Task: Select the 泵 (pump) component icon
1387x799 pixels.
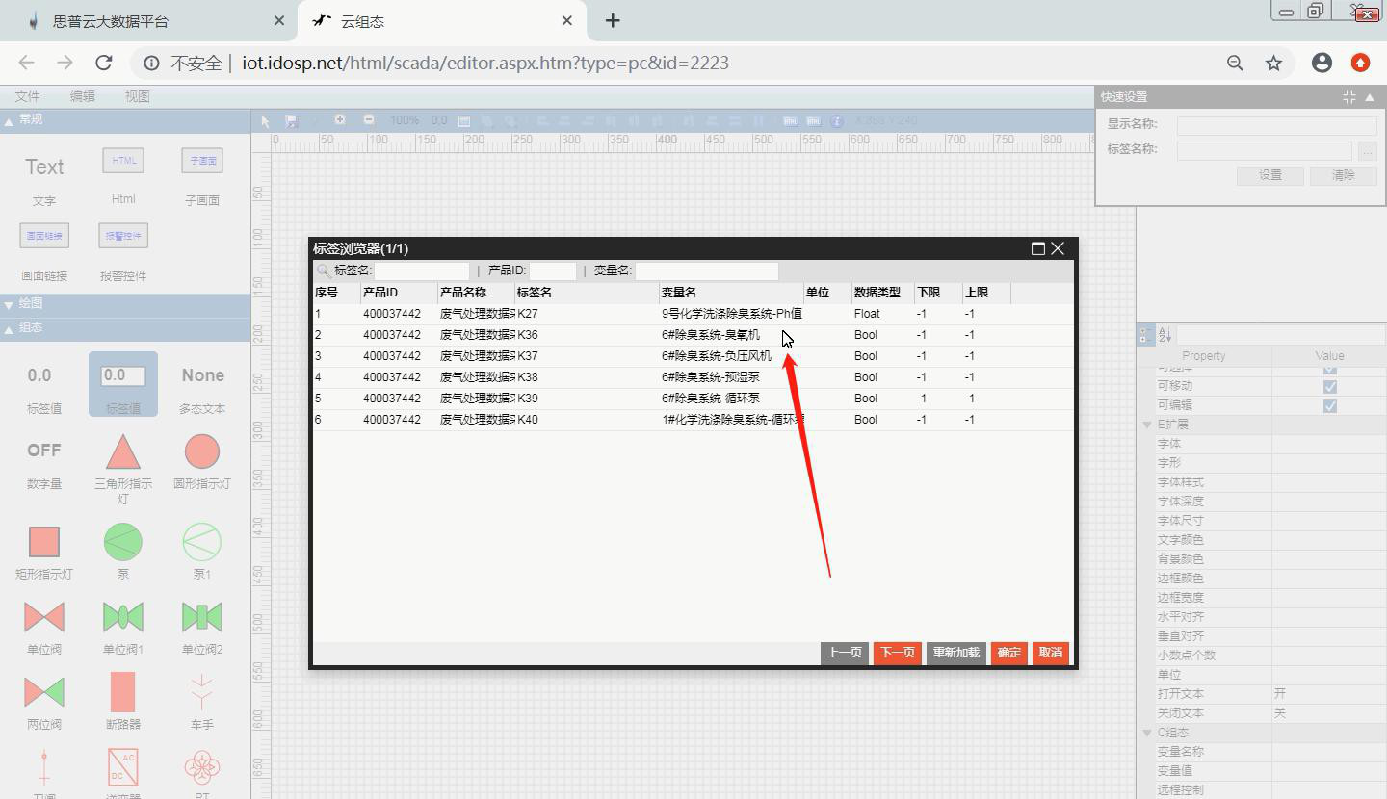Action: (x=122, y=542)
